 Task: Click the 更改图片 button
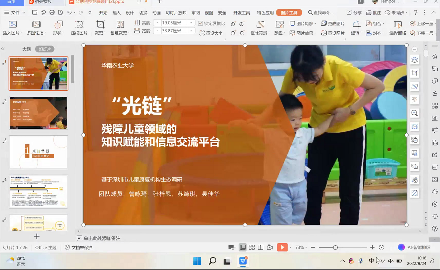333,23
